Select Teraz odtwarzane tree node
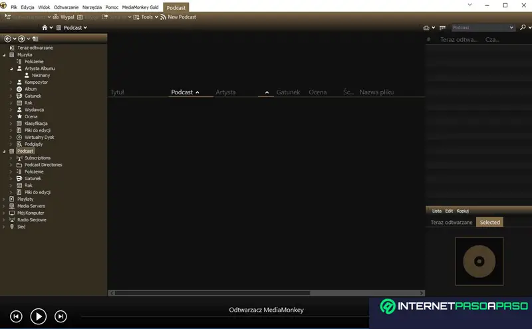This screenshot has width=532, height=329. pos(35,48)
